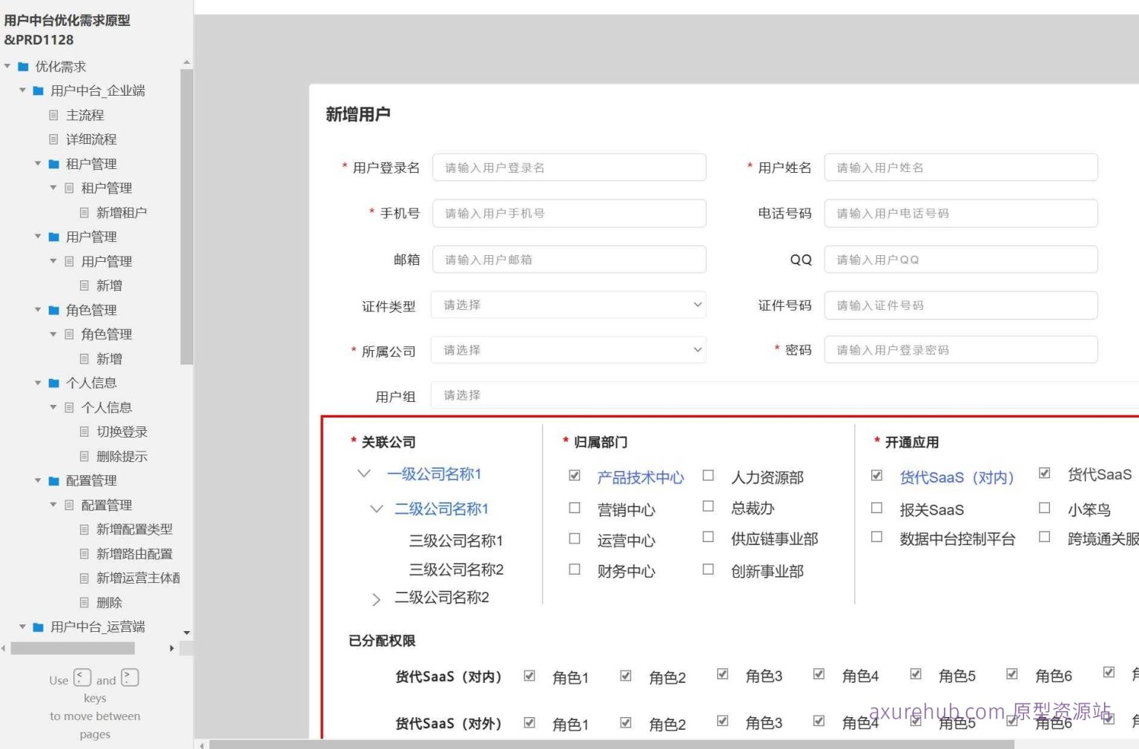Click the 优化需求 folder icon
The height and width of the screenshot is (749, 1139).
[x=23, y=67]
